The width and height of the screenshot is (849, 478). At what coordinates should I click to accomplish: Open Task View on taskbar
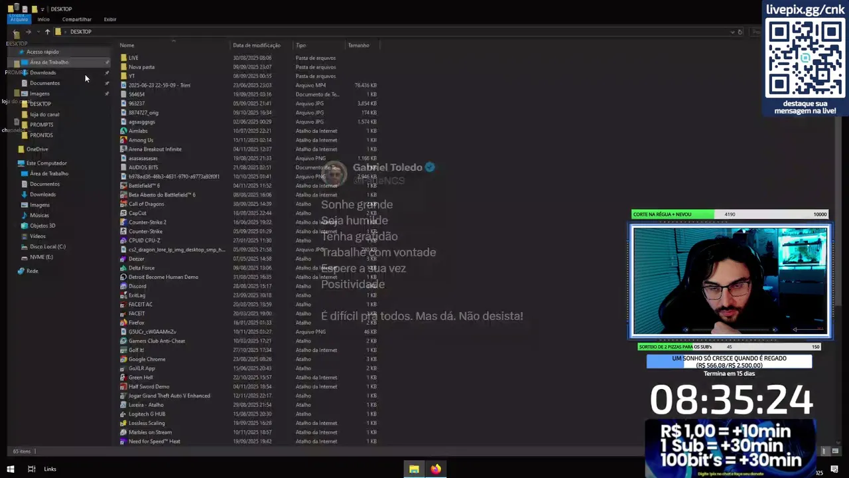coord(31,469)
